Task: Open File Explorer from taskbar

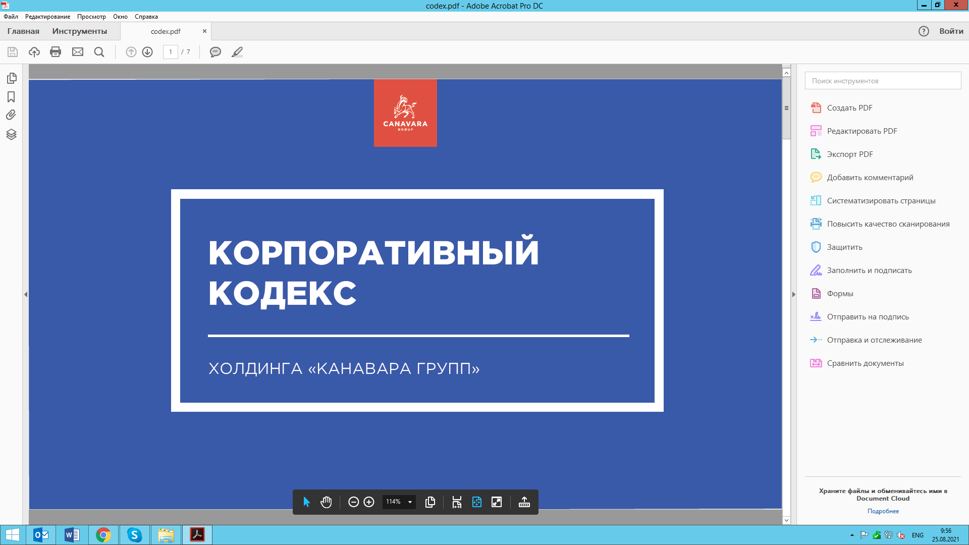Action: (166, 535)
